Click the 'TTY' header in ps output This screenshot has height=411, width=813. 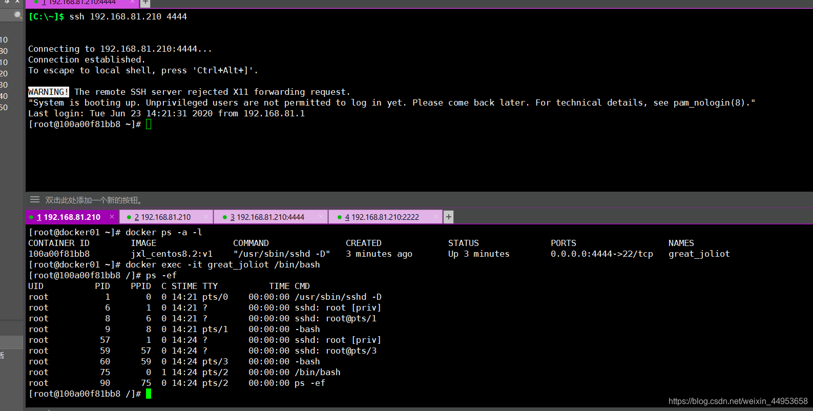(x=210, y=286)
